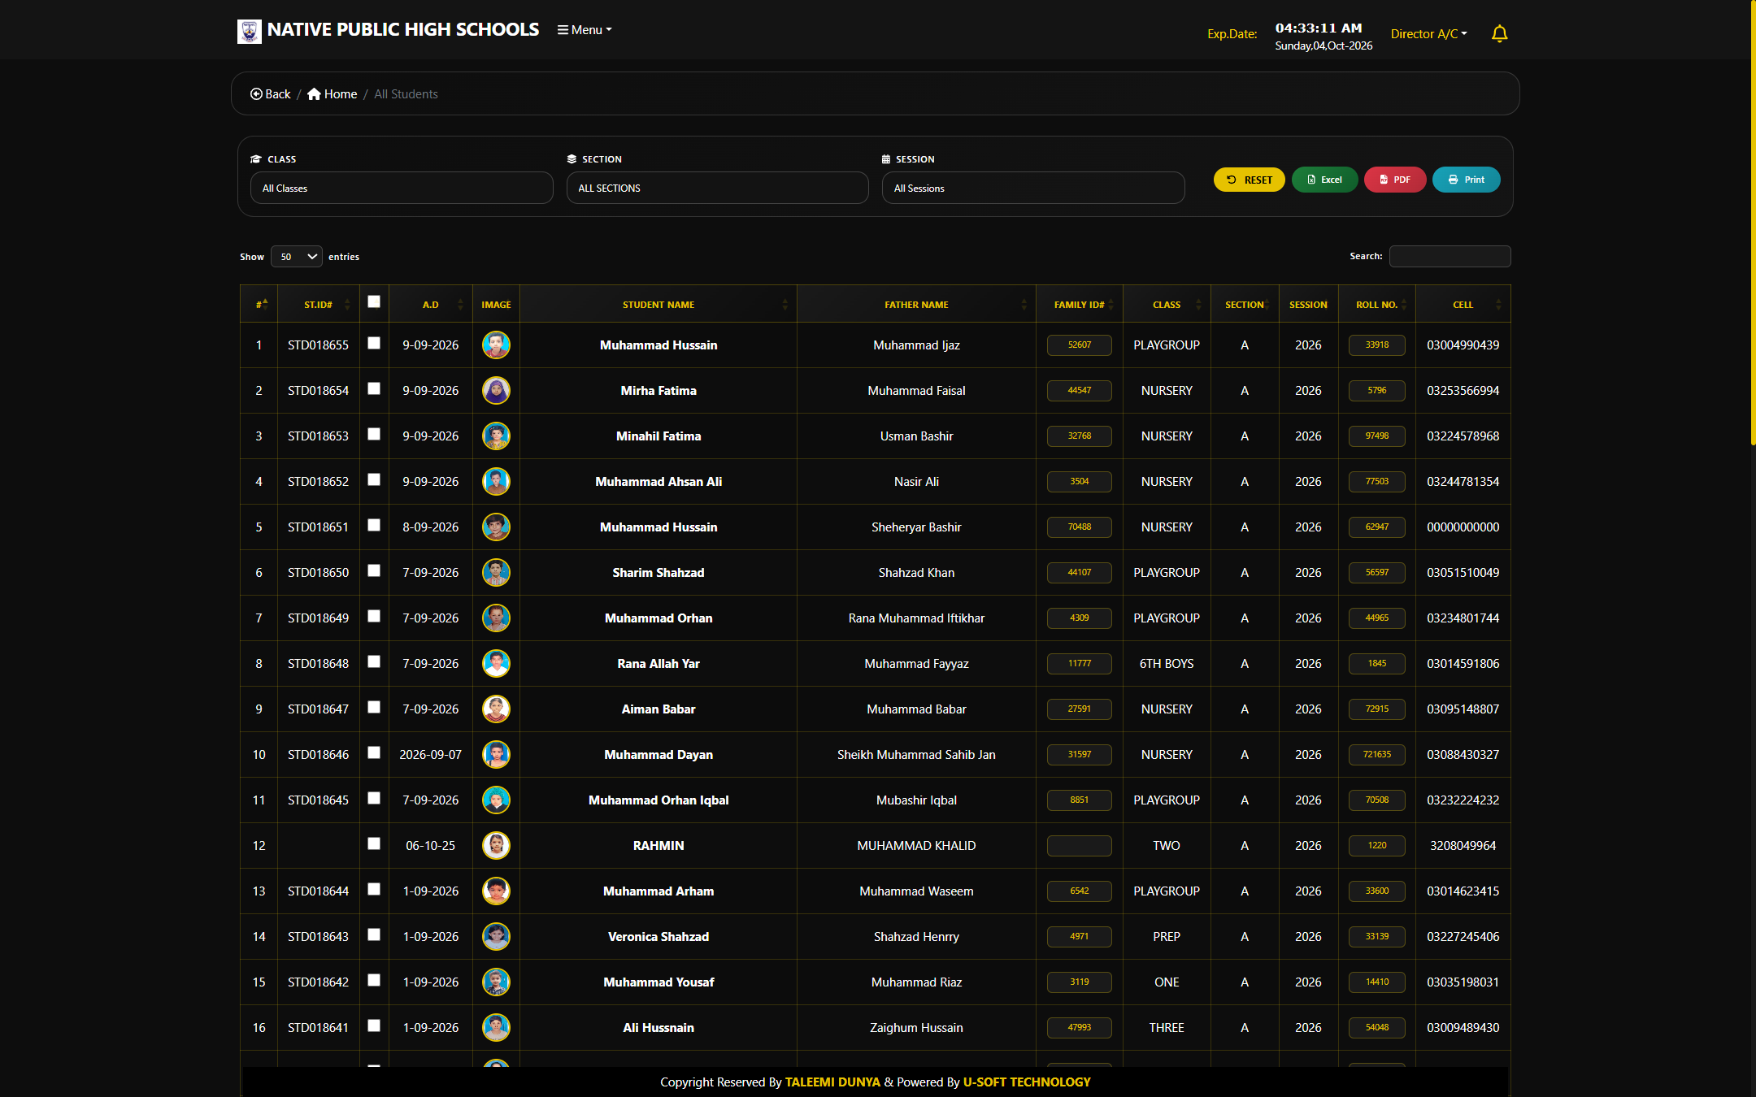
Task: Click Veronica Shahzad's avatar image
Action: coord(496,937)
